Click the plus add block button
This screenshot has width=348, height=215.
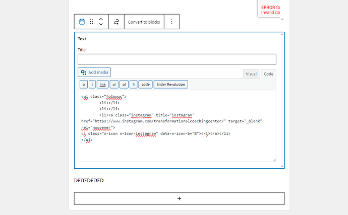[x=180, y=198]
